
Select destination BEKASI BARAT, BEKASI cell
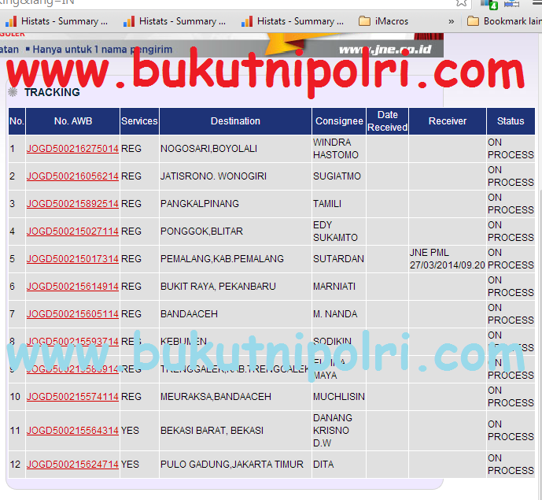pyautogui.click(x=235, y=431)
